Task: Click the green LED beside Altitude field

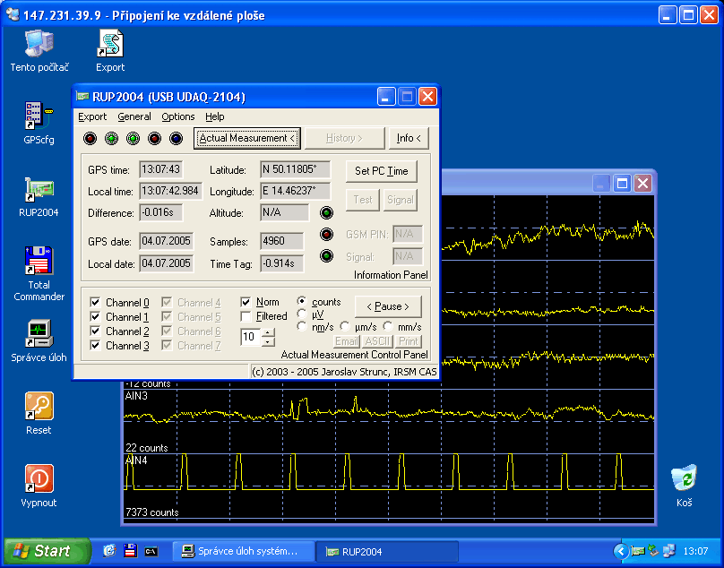Action: (326, 213)
